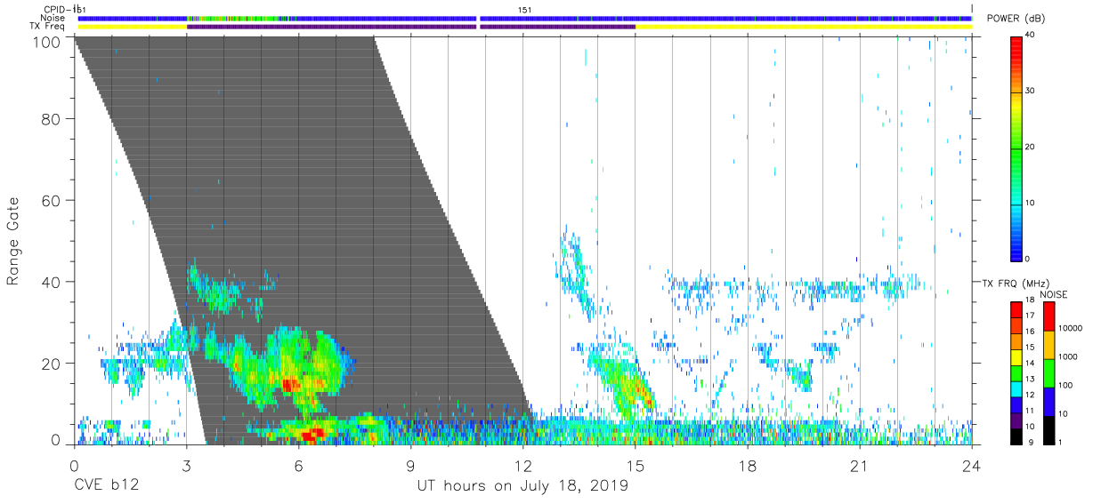The width and height of the screenshot is (1093, 504).
Task: Click the 'CVE b12' radar beam label
Action: [x=106, y=486]
